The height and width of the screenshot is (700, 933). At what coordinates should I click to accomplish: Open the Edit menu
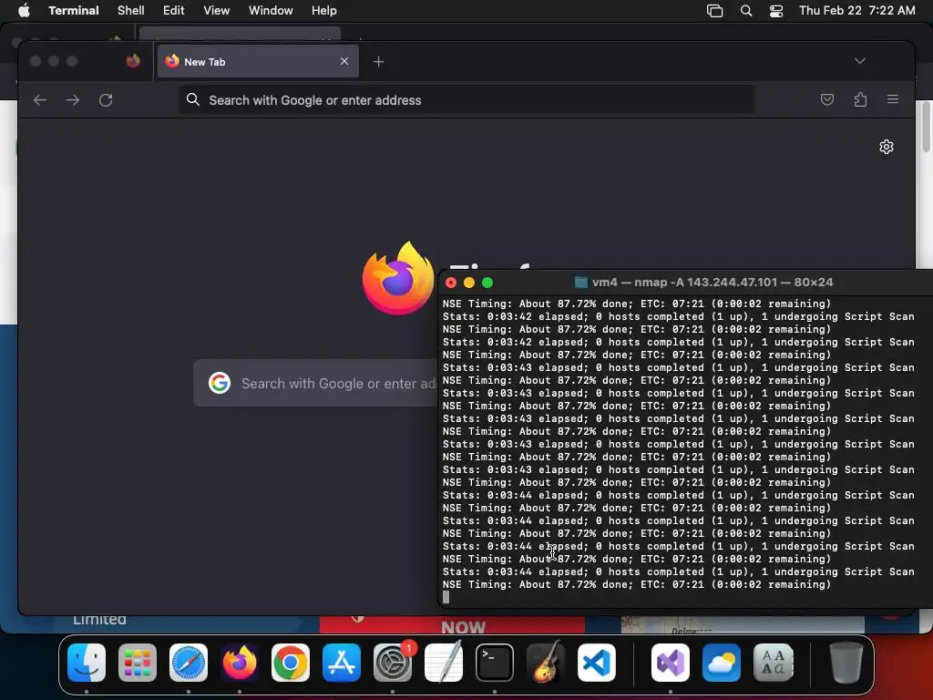174,11
